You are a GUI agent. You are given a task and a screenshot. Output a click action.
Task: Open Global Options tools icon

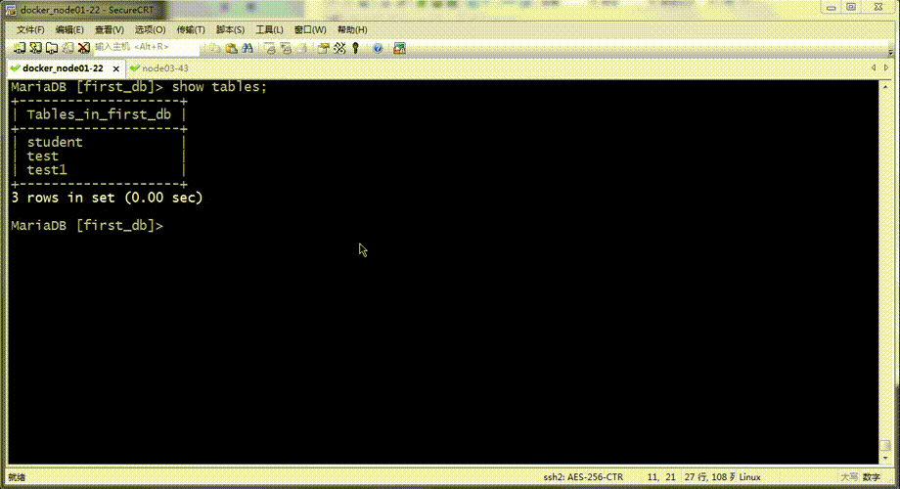coord(339,48)
